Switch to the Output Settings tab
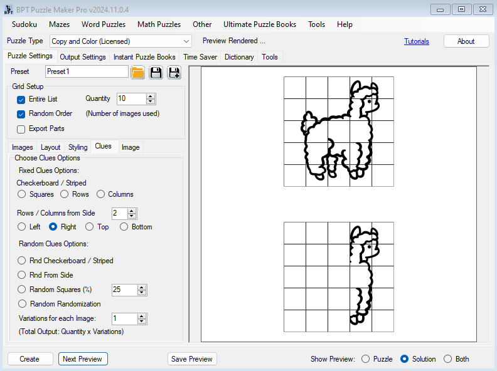Viewport: 497px width, 371px height. click(x=83, y=57)
